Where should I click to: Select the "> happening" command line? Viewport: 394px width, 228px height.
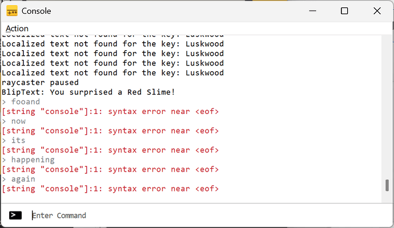tap(28, 160)
